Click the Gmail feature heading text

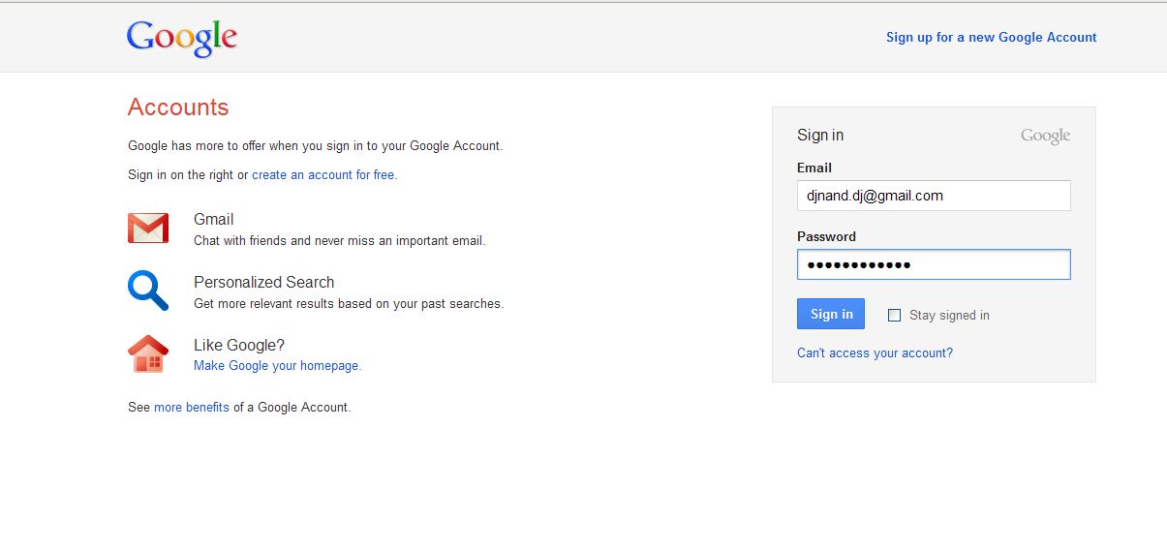(214, 220)
